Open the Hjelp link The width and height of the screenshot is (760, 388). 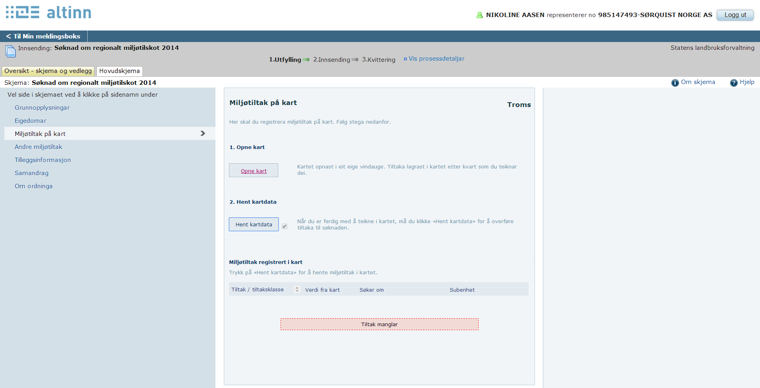[x=747, y=82]
